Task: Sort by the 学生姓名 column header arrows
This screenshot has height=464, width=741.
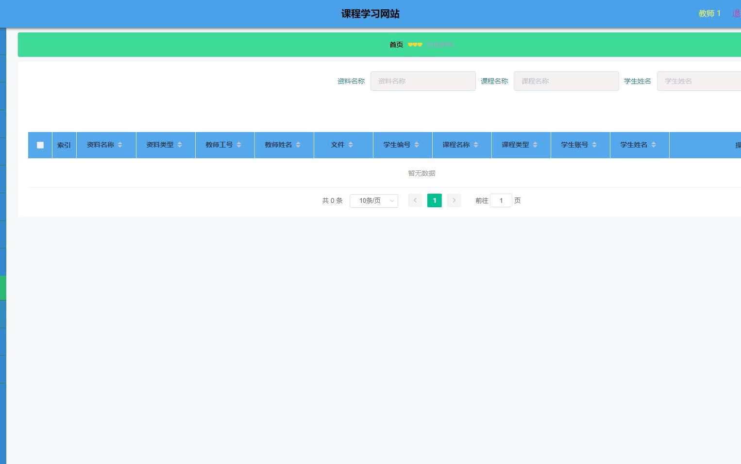Action: 654,145
